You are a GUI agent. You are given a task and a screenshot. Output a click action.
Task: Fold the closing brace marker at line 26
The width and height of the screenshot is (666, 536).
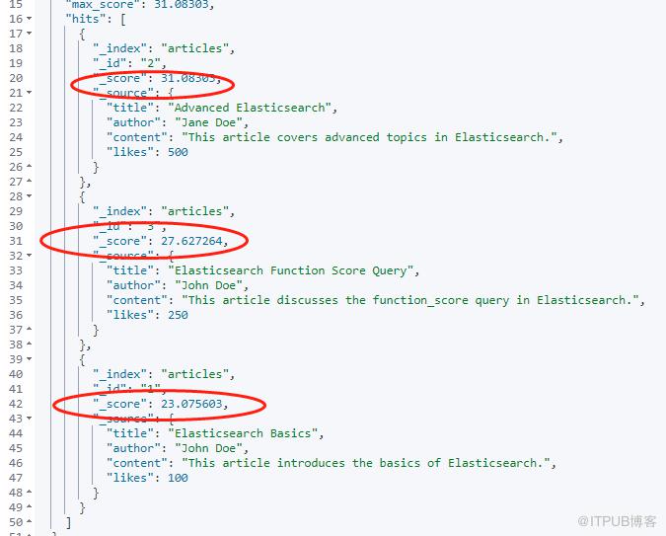(29, 166)
